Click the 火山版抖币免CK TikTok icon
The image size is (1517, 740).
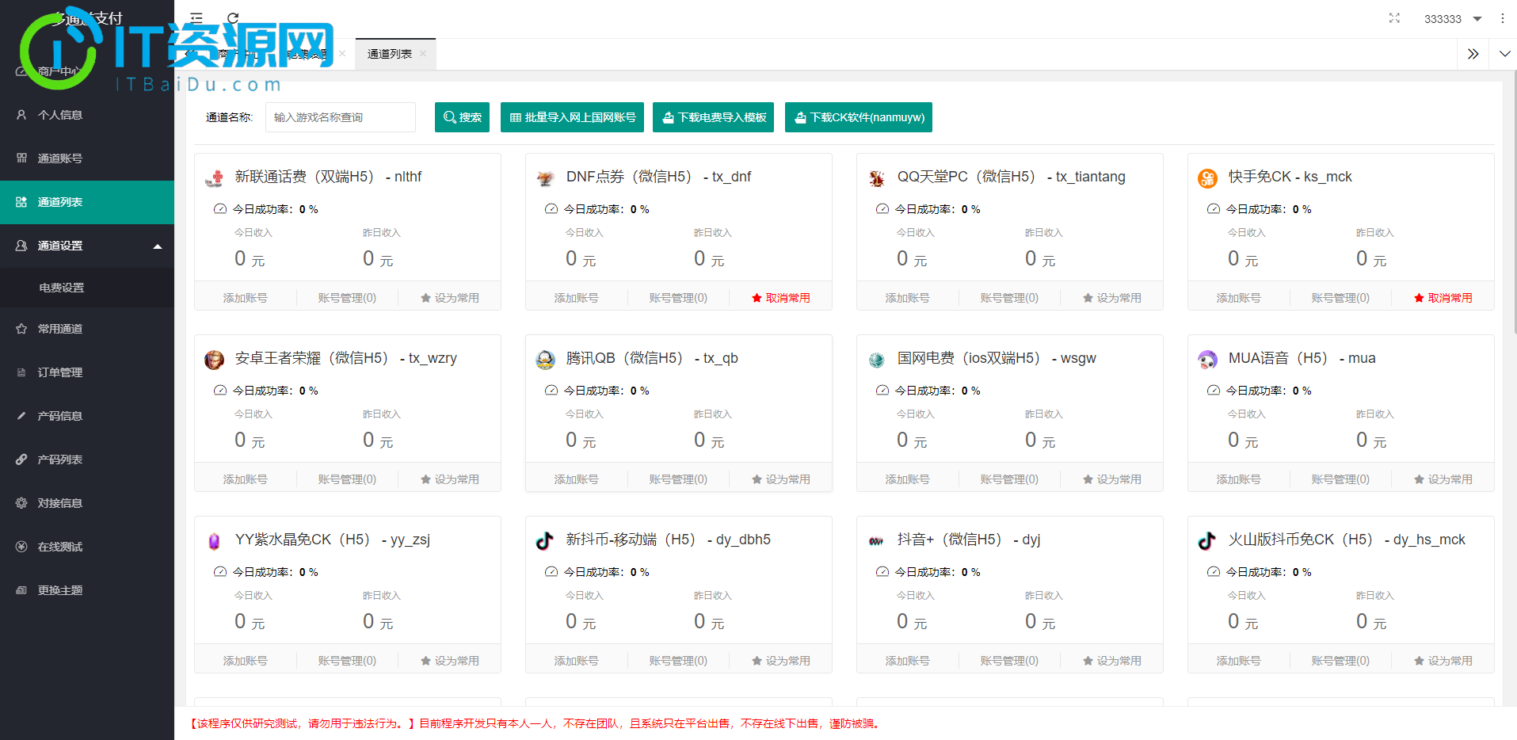[x=1207, y=541]
